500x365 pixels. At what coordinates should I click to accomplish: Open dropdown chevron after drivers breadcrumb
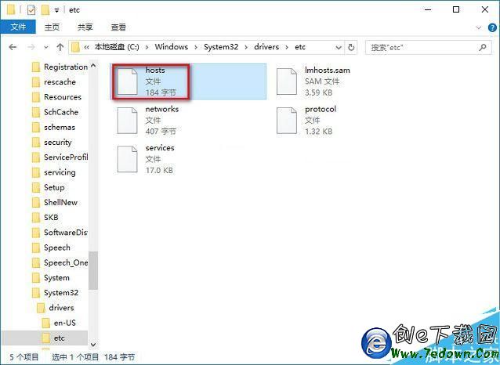287,48
